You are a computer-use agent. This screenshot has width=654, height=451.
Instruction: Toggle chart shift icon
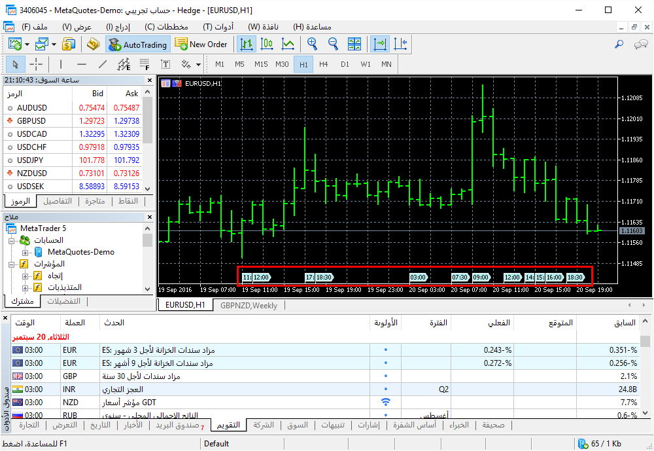click(x=400, y=44)
